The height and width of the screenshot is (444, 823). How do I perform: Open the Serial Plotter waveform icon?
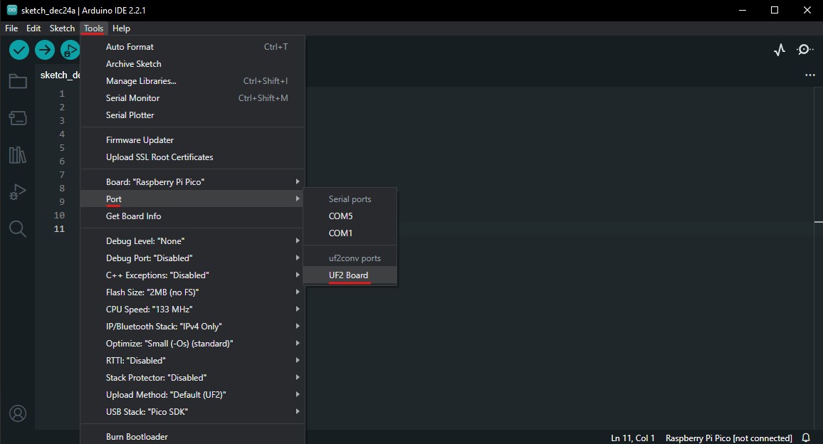pyautogui.click(x=780, y=50)
